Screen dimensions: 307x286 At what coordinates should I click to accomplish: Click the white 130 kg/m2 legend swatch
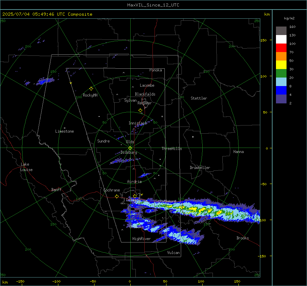pos(281,39)
